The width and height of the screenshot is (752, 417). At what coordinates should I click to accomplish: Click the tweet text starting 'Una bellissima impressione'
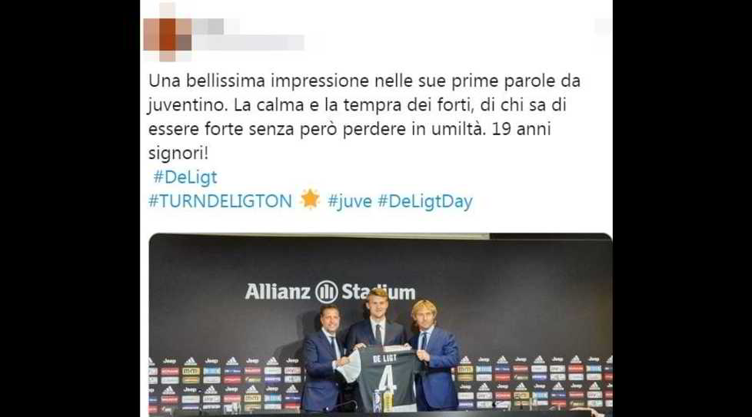pos(364,117)
